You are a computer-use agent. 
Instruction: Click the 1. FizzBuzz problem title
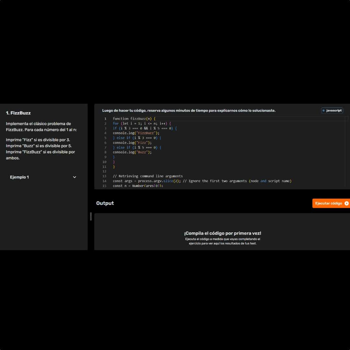[18, 113]
